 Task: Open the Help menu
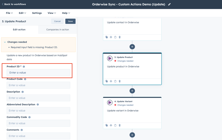click(66, 13)
